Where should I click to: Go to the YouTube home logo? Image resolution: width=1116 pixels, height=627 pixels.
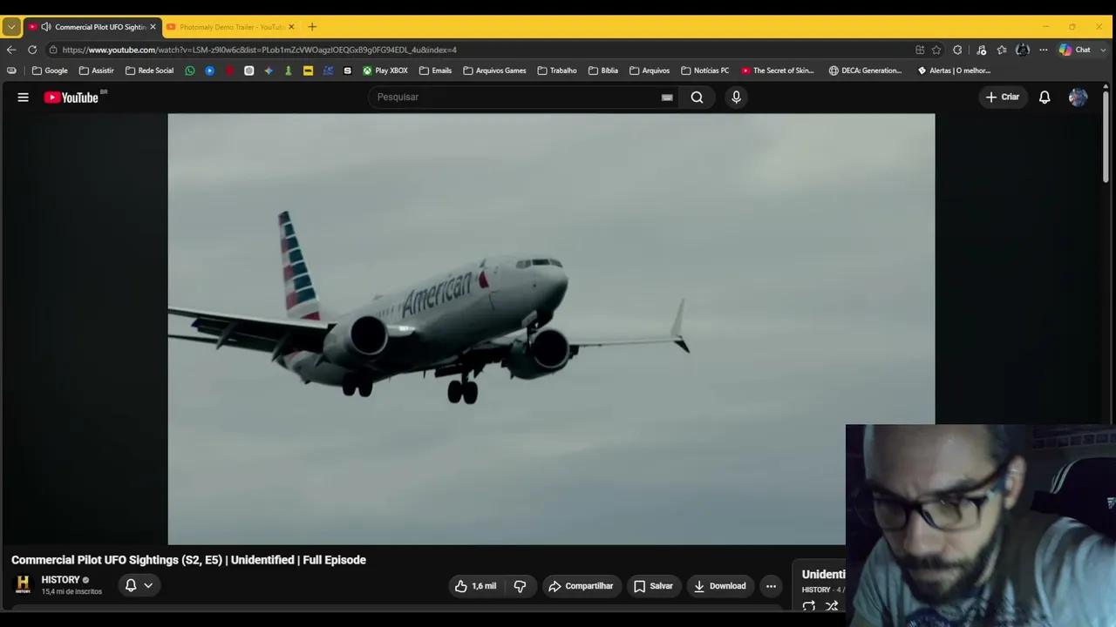pos(71,98)
